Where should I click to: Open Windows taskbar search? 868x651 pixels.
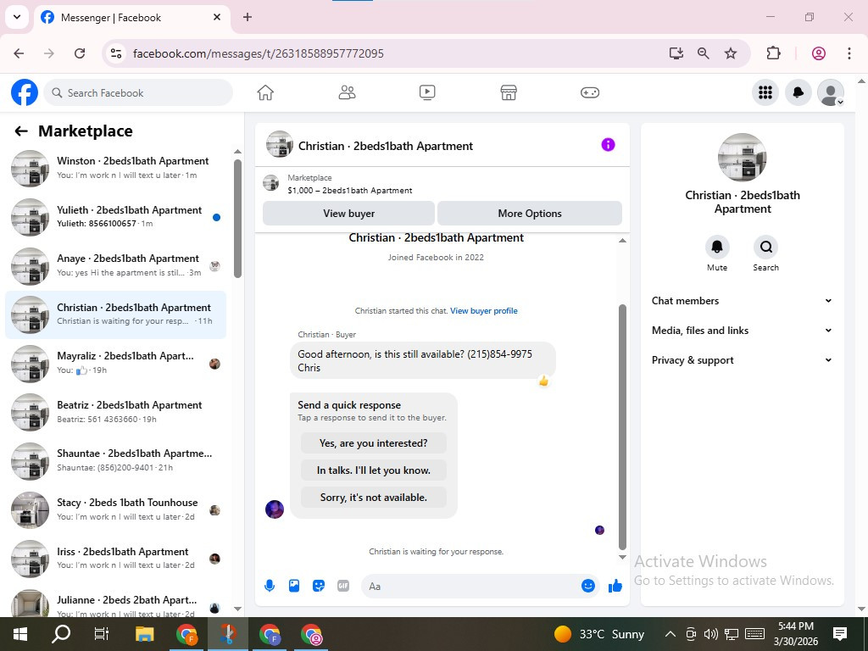(x=61, y=634)
